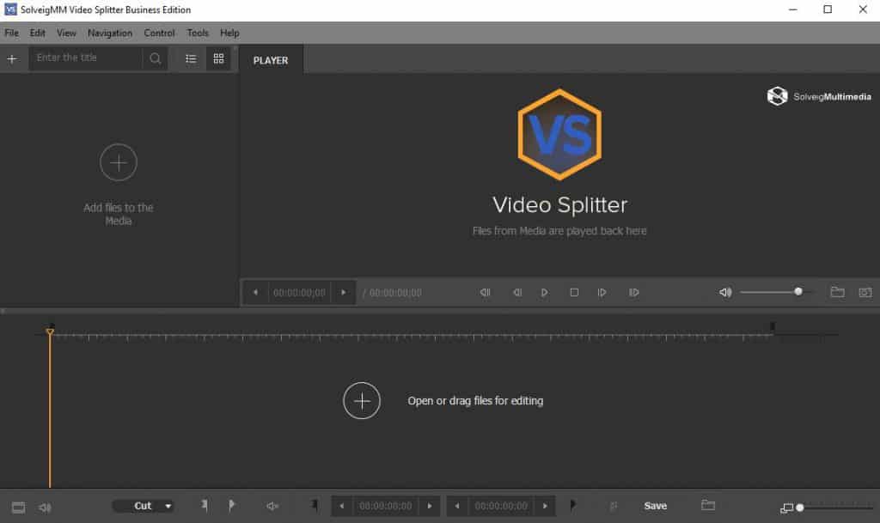Click the Save button

pos(656,506)
